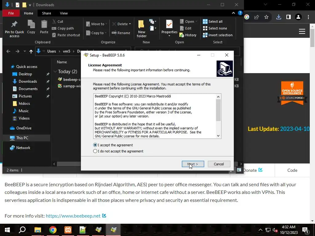Click vm5 in the address breadcrumb
The width and height of the screenshot is (315, 236).
point(66,51)
